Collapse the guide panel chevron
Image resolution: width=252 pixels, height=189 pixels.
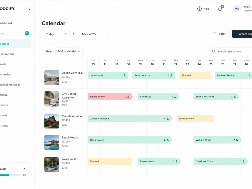pyautogui.click(x=24, y=169)
